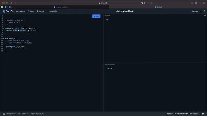Image resolution: width=207 pixels, height=116 pixels.
Task: Click the 'int a' documentation text
Action: click(109, 68)
